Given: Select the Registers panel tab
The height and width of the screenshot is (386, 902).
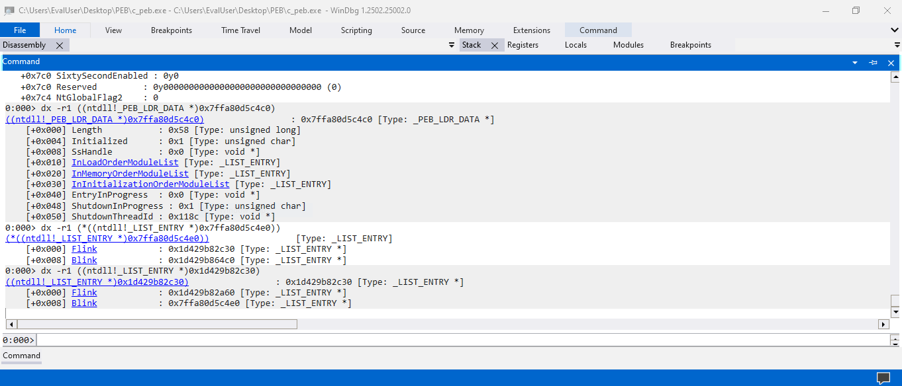Looking at the screenshot, I should click(x=523, y=46).
